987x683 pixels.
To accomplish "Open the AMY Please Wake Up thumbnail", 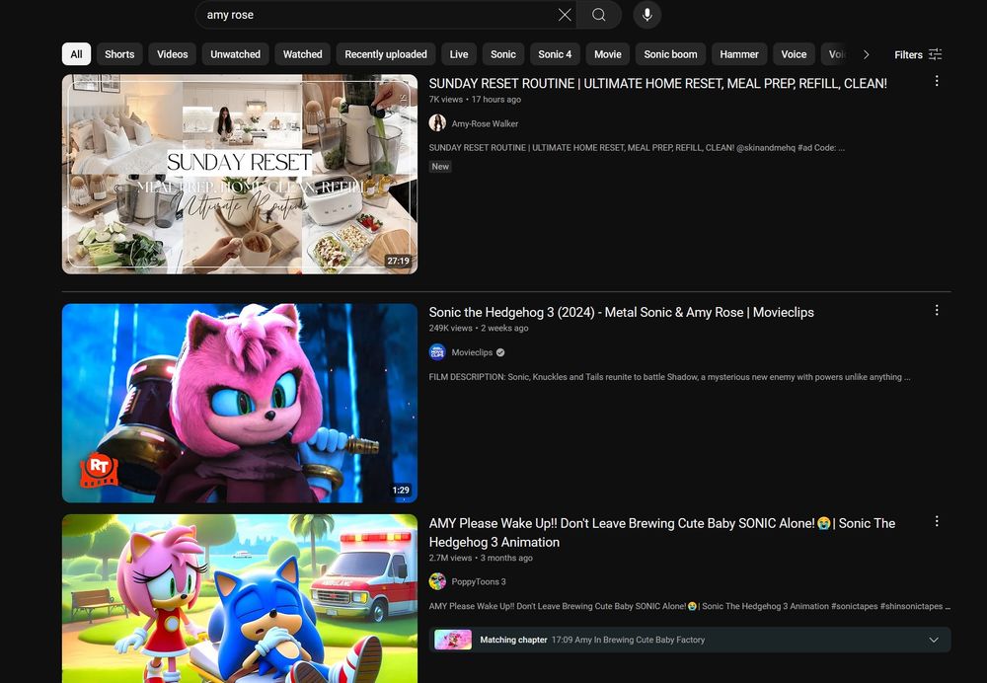I will (x=240, y=598).
